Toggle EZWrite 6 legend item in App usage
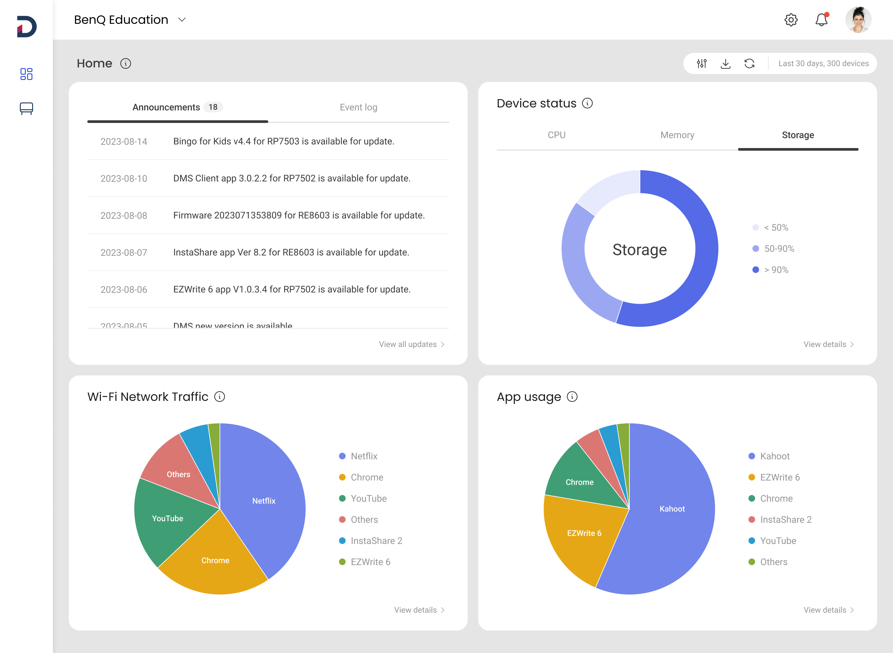893x653 pixels. pos(774,478)
